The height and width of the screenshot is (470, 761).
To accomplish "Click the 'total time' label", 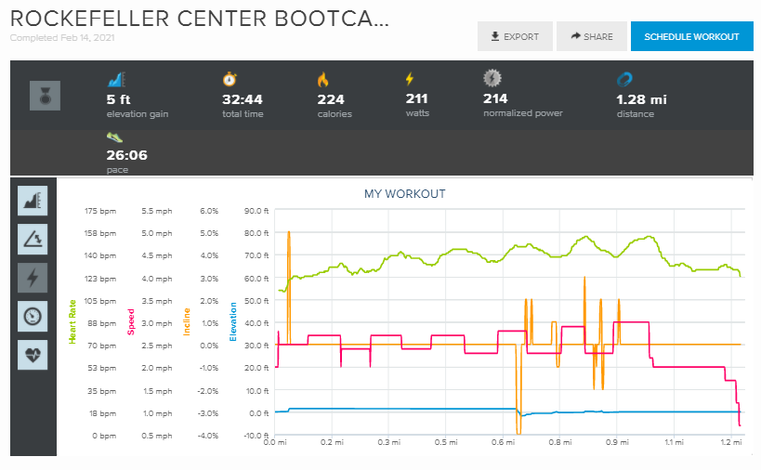I will (x=243, y=114).
